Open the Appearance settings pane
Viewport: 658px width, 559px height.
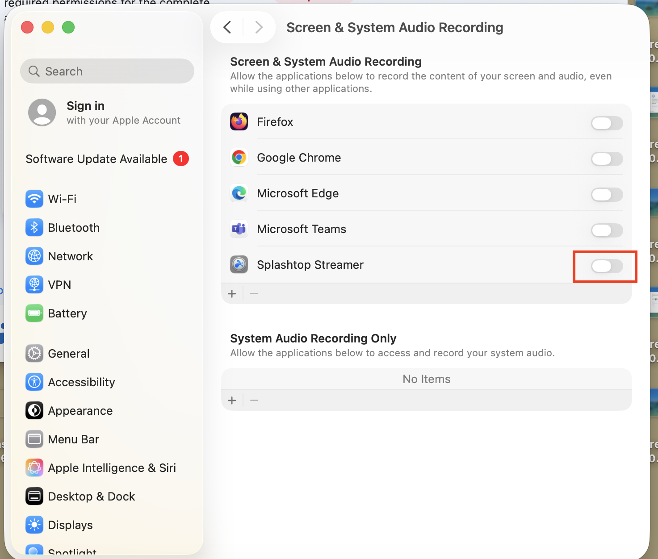click(80, 410)
